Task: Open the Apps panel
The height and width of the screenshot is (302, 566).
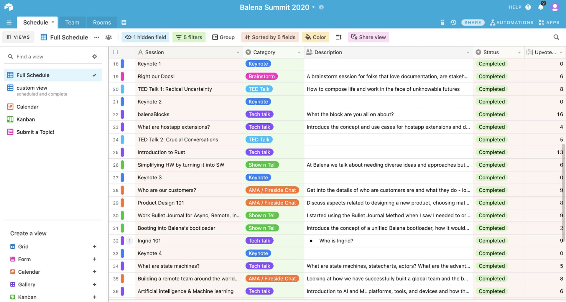Action: point(549,22)
